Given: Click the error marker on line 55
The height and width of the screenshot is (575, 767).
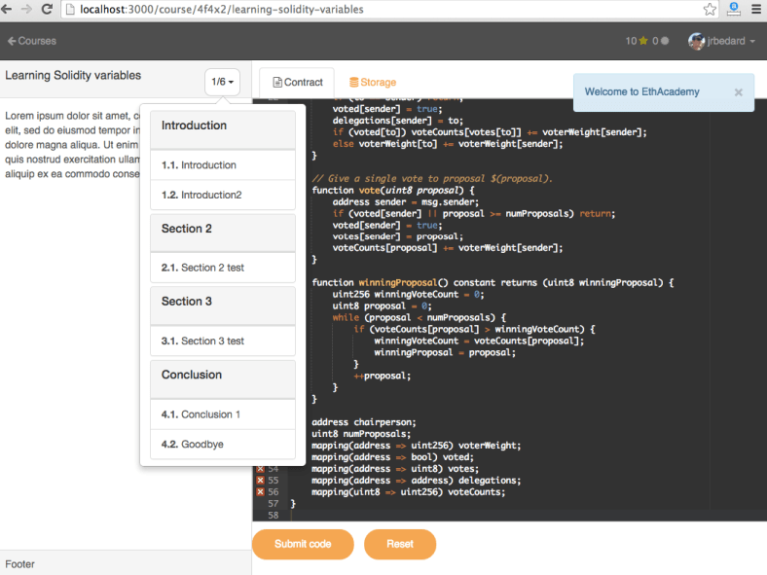Looking at the screenshot, I should point(260,481).
